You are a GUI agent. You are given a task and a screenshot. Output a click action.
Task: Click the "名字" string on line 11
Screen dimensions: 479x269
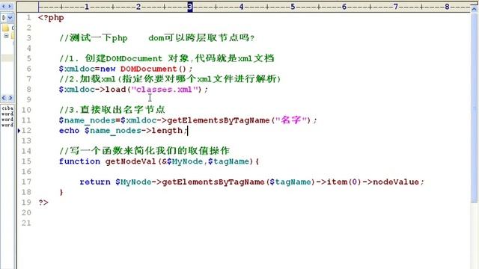[x=291, y=120]
